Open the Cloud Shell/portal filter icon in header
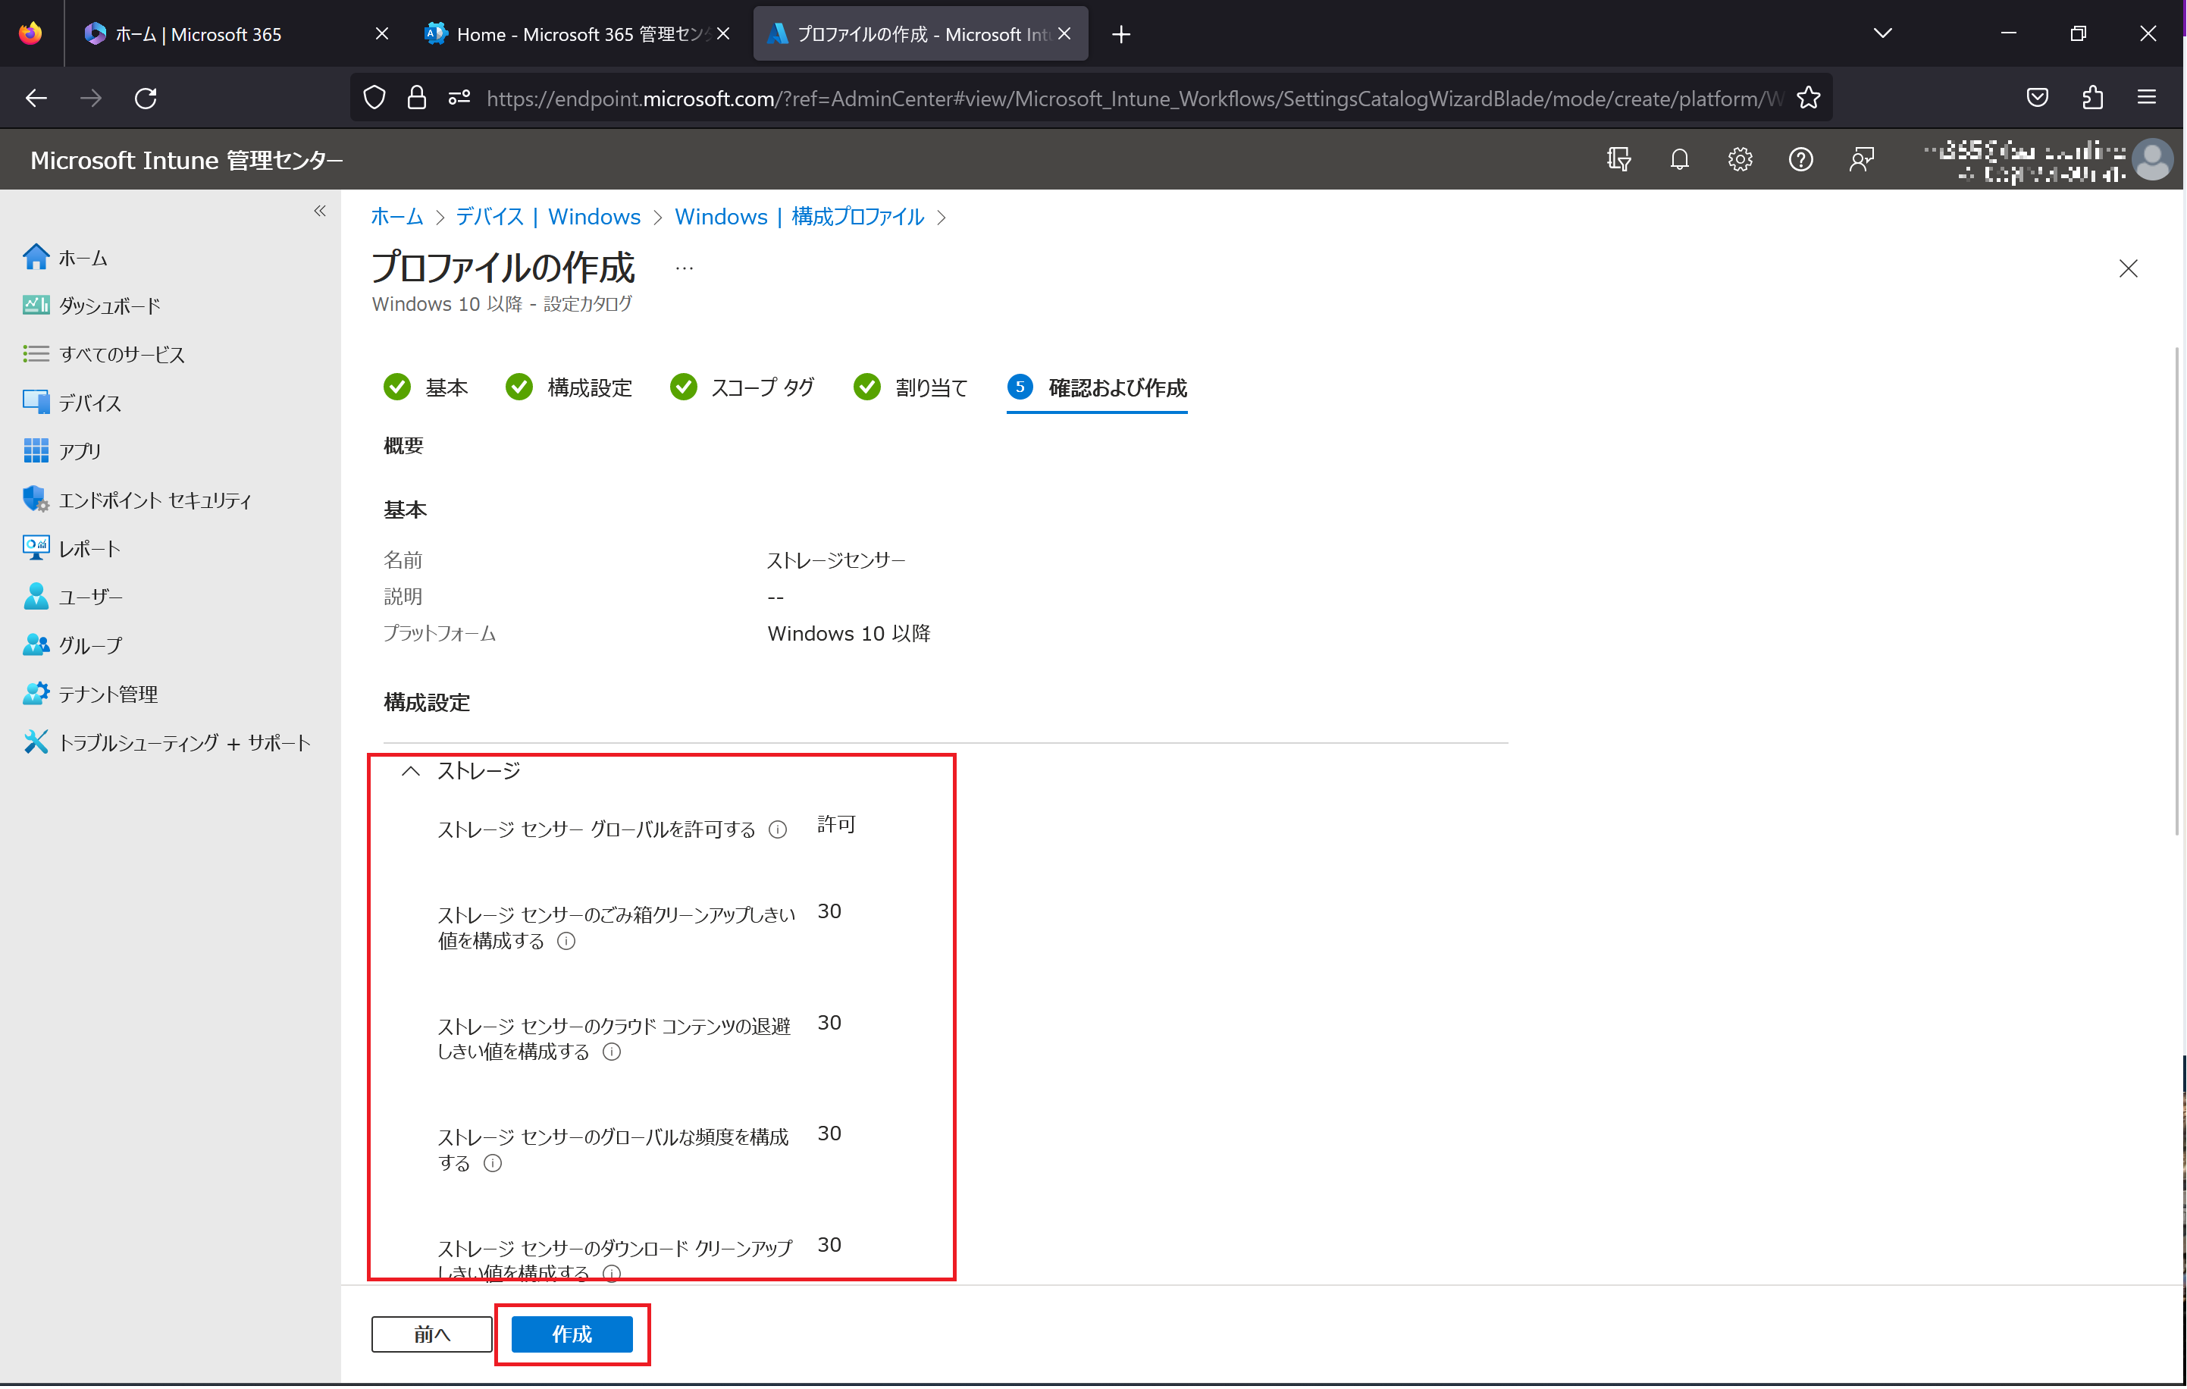 [1618, 159]
